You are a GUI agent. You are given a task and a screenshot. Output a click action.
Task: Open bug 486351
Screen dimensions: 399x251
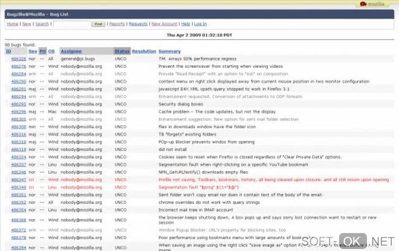pyautogui.click(x=18, y=195)
